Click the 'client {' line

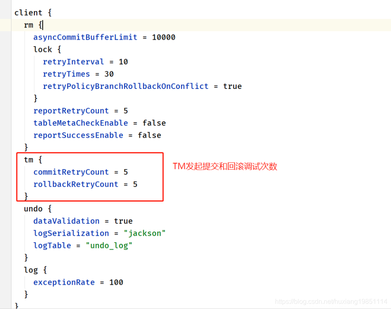click(x=33, y=13)
